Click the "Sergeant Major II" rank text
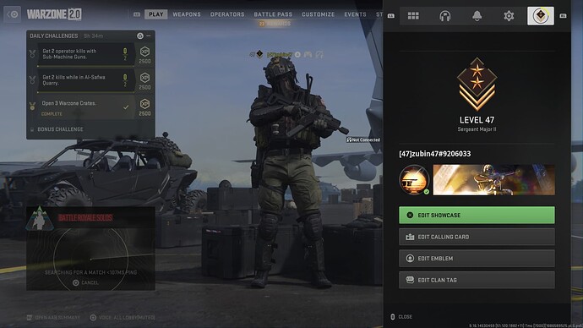The image size is (583, 328). click(x=477, y=129)
